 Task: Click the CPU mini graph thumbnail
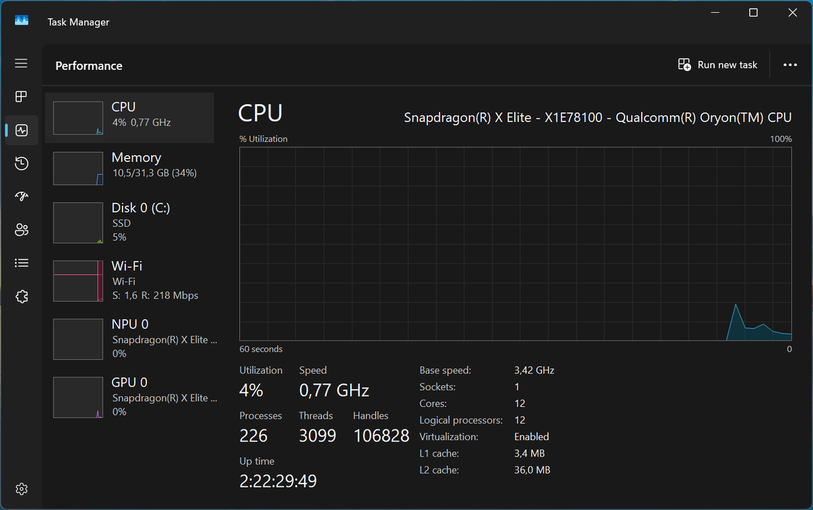click(78, 117)
